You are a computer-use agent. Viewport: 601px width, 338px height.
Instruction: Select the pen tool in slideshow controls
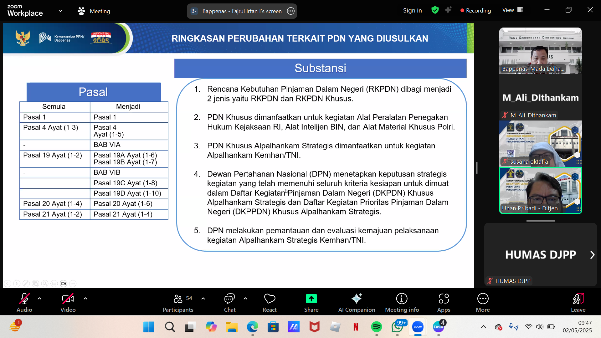pyautogui.click(x=26, y=284)
